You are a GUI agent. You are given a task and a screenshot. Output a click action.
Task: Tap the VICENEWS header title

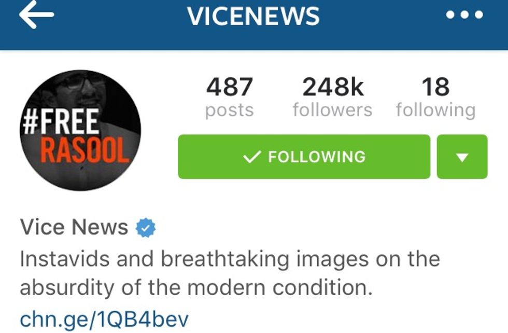coord(253,16)
